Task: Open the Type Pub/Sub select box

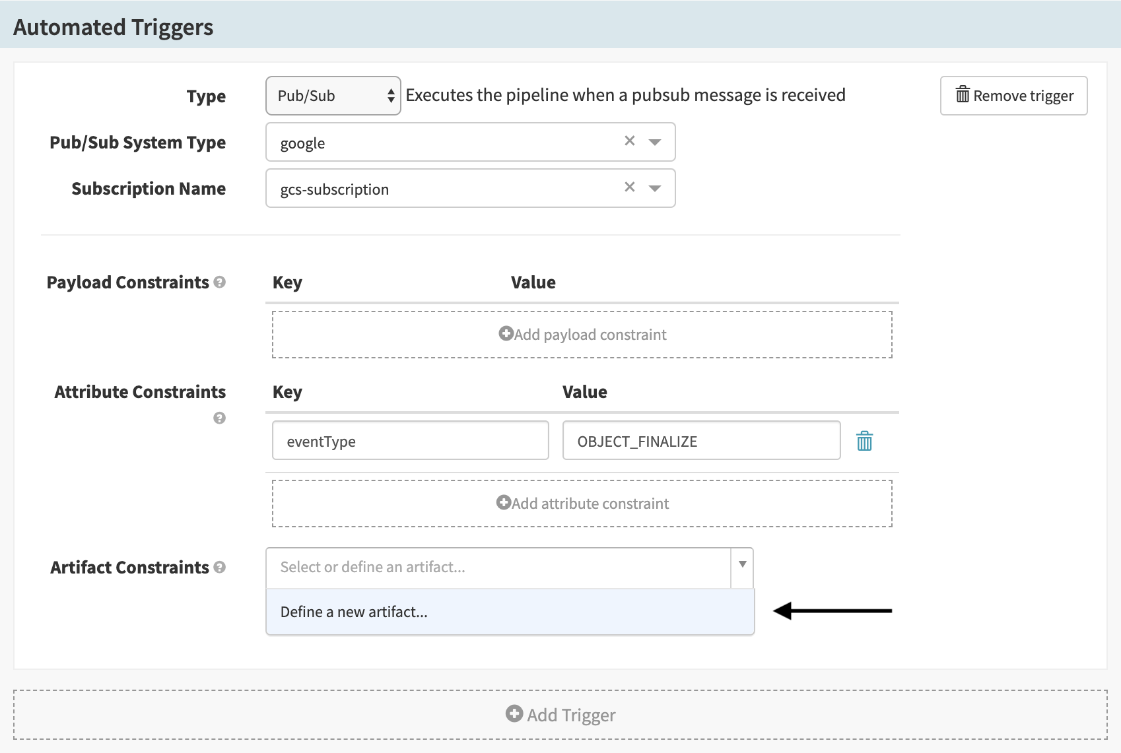Action: (333, 96)
